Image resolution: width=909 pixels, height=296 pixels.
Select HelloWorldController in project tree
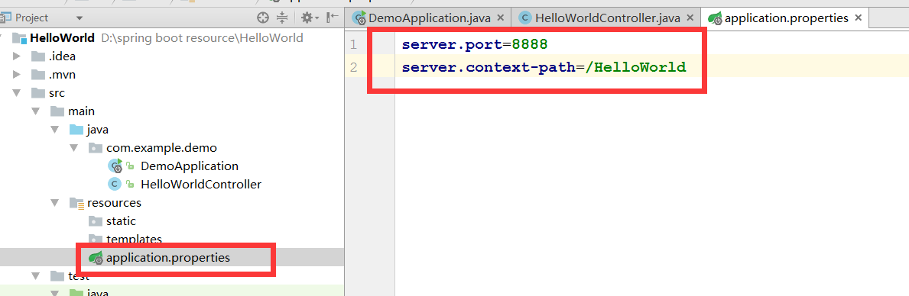(201, 185)
